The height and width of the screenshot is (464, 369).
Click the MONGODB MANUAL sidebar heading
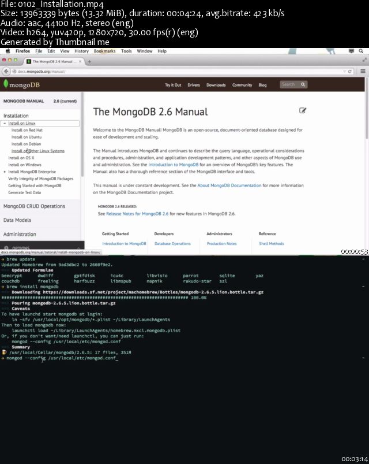[23, 101]
